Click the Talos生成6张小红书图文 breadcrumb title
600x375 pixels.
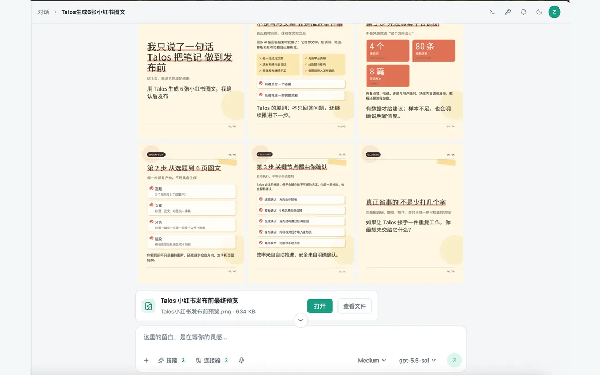click(93, 12)
